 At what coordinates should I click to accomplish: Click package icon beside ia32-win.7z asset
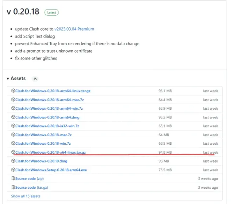click(13, 126)
